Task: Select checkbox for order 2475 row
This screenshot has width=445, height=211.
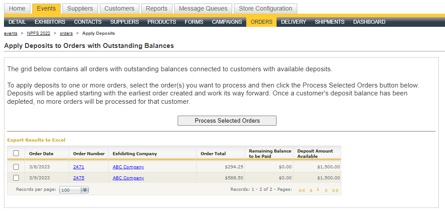Action: pos(16,178)
